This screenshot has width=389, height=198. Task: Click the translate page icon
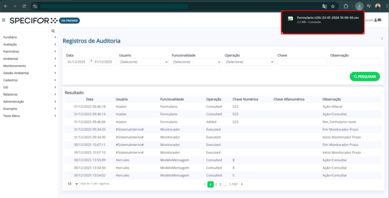(x=325, y=6)
